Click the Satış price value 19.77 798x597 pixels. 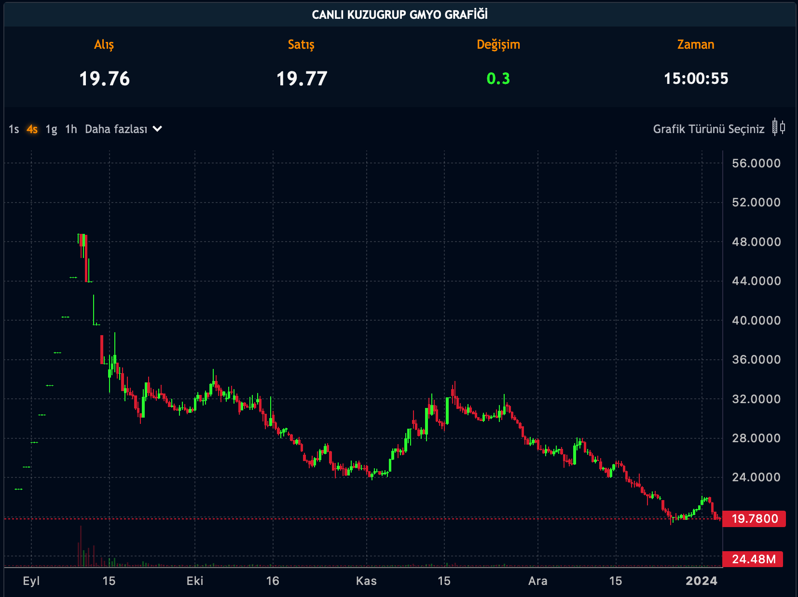tap(302, 79)
